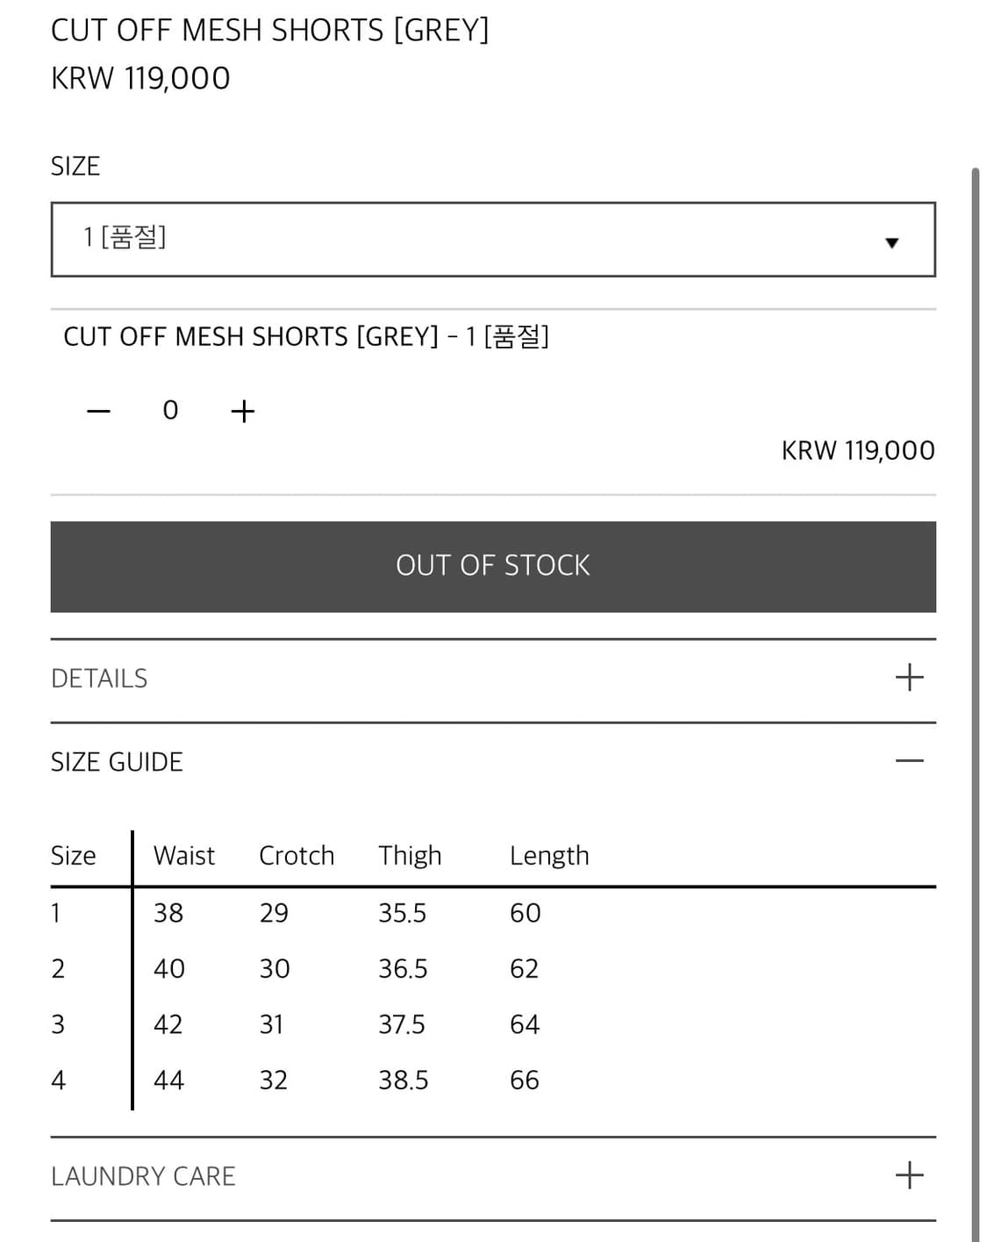This screenshot has width=987, height=1242.
Task: Open the LAUNDRY CARE section label
Action: [x=143, y=1176]
